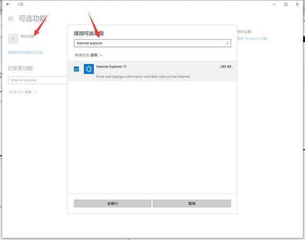Viewport: 305px width, 240px height.
Task: Uncheck the Internet Explorer 11 checkbox
Action: 77,69
